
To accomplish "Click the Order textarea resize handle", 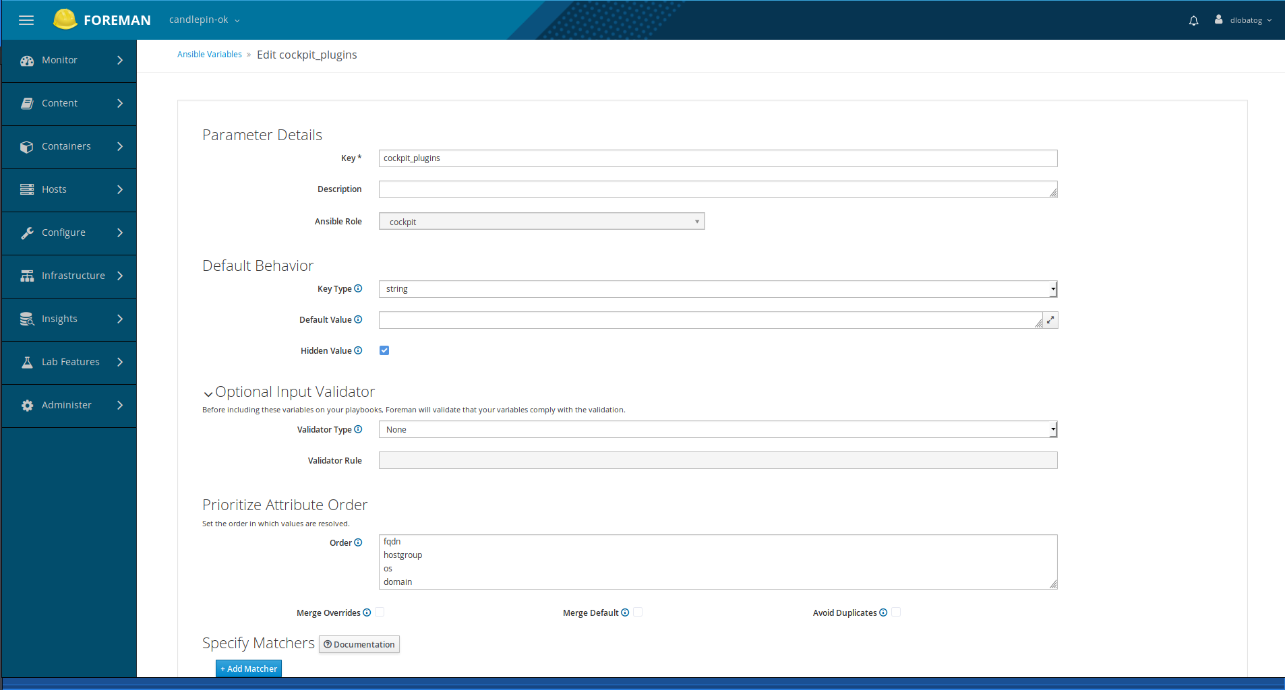I will (1053, 585).
